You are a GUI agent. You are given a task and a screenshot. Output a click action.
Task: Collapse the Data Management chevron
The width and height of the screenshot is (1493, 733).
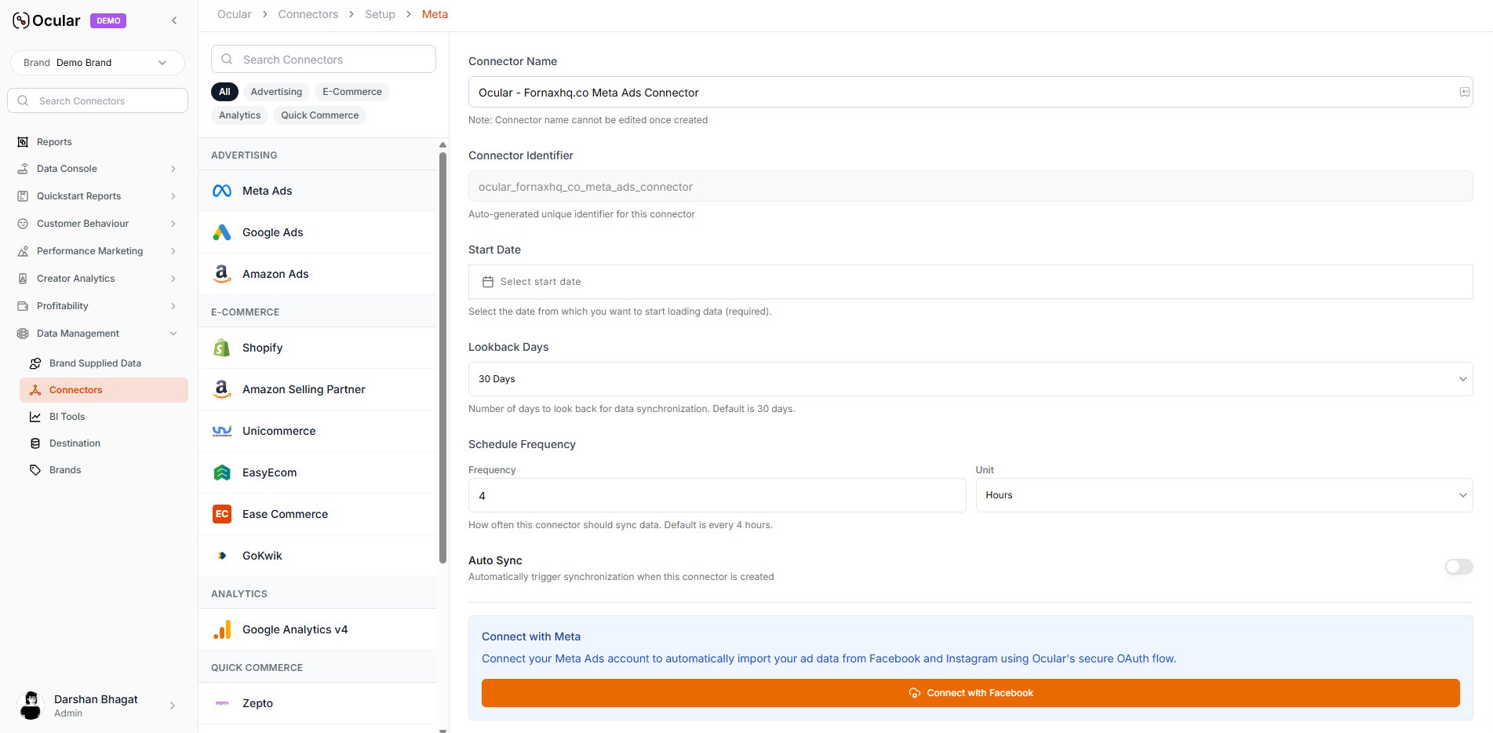point(173,334)
